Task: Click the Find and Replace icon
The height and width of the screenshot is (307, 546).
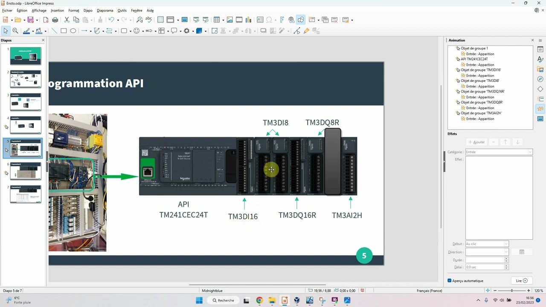Action: tap(139, 20)
